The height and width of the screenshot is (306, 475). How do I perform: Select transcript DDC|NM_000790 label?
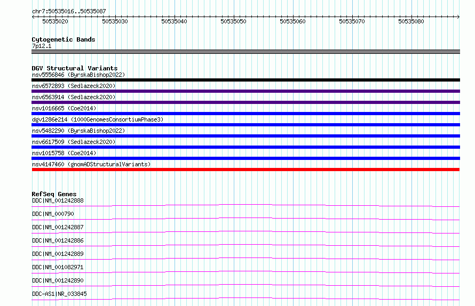click(x=53, y=214)
